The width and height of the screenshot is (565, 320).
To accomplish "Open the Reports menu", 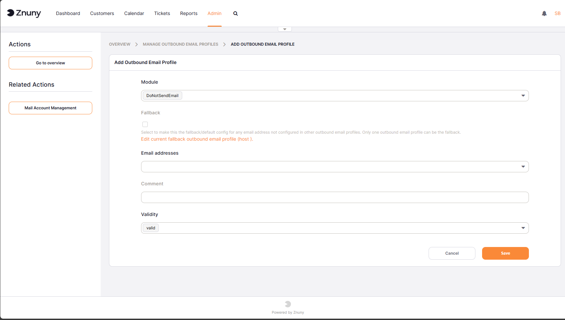I will pos(189,14).
